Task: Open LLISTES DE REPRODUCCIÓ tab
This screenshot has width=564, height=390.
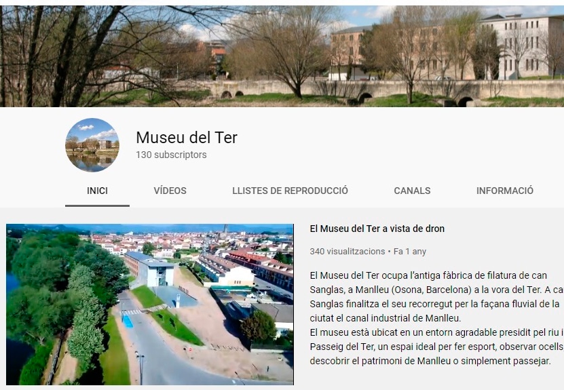Action: coord(290,191)
